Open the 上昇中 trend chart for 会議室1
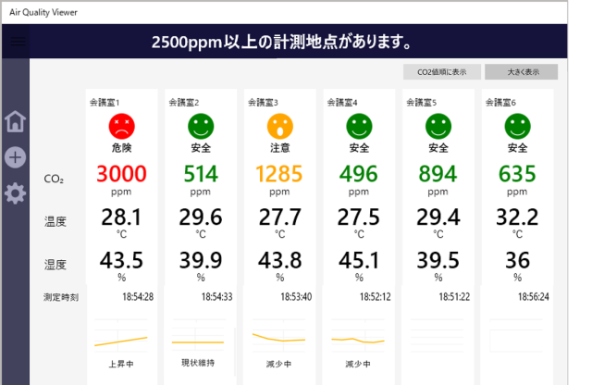 [x=121, y=336]
